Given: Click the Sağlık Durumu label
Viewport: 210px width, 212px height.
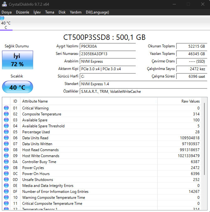Looking at the screenshot, I should click(x=17, y=46).
